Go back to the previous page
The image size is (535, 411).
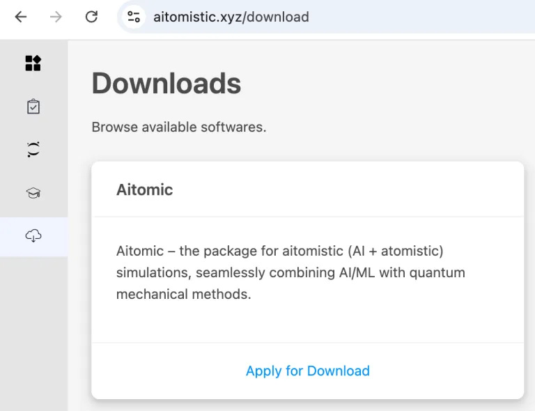(21, 17)
